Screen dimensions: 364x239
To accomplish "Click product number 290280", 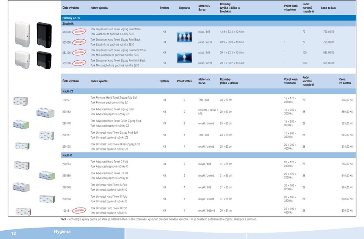I will [66, 175].
